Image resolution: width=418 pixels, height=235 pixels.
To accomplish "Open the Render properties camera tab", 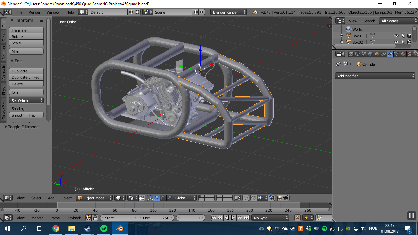I will (x=351, y=54).
